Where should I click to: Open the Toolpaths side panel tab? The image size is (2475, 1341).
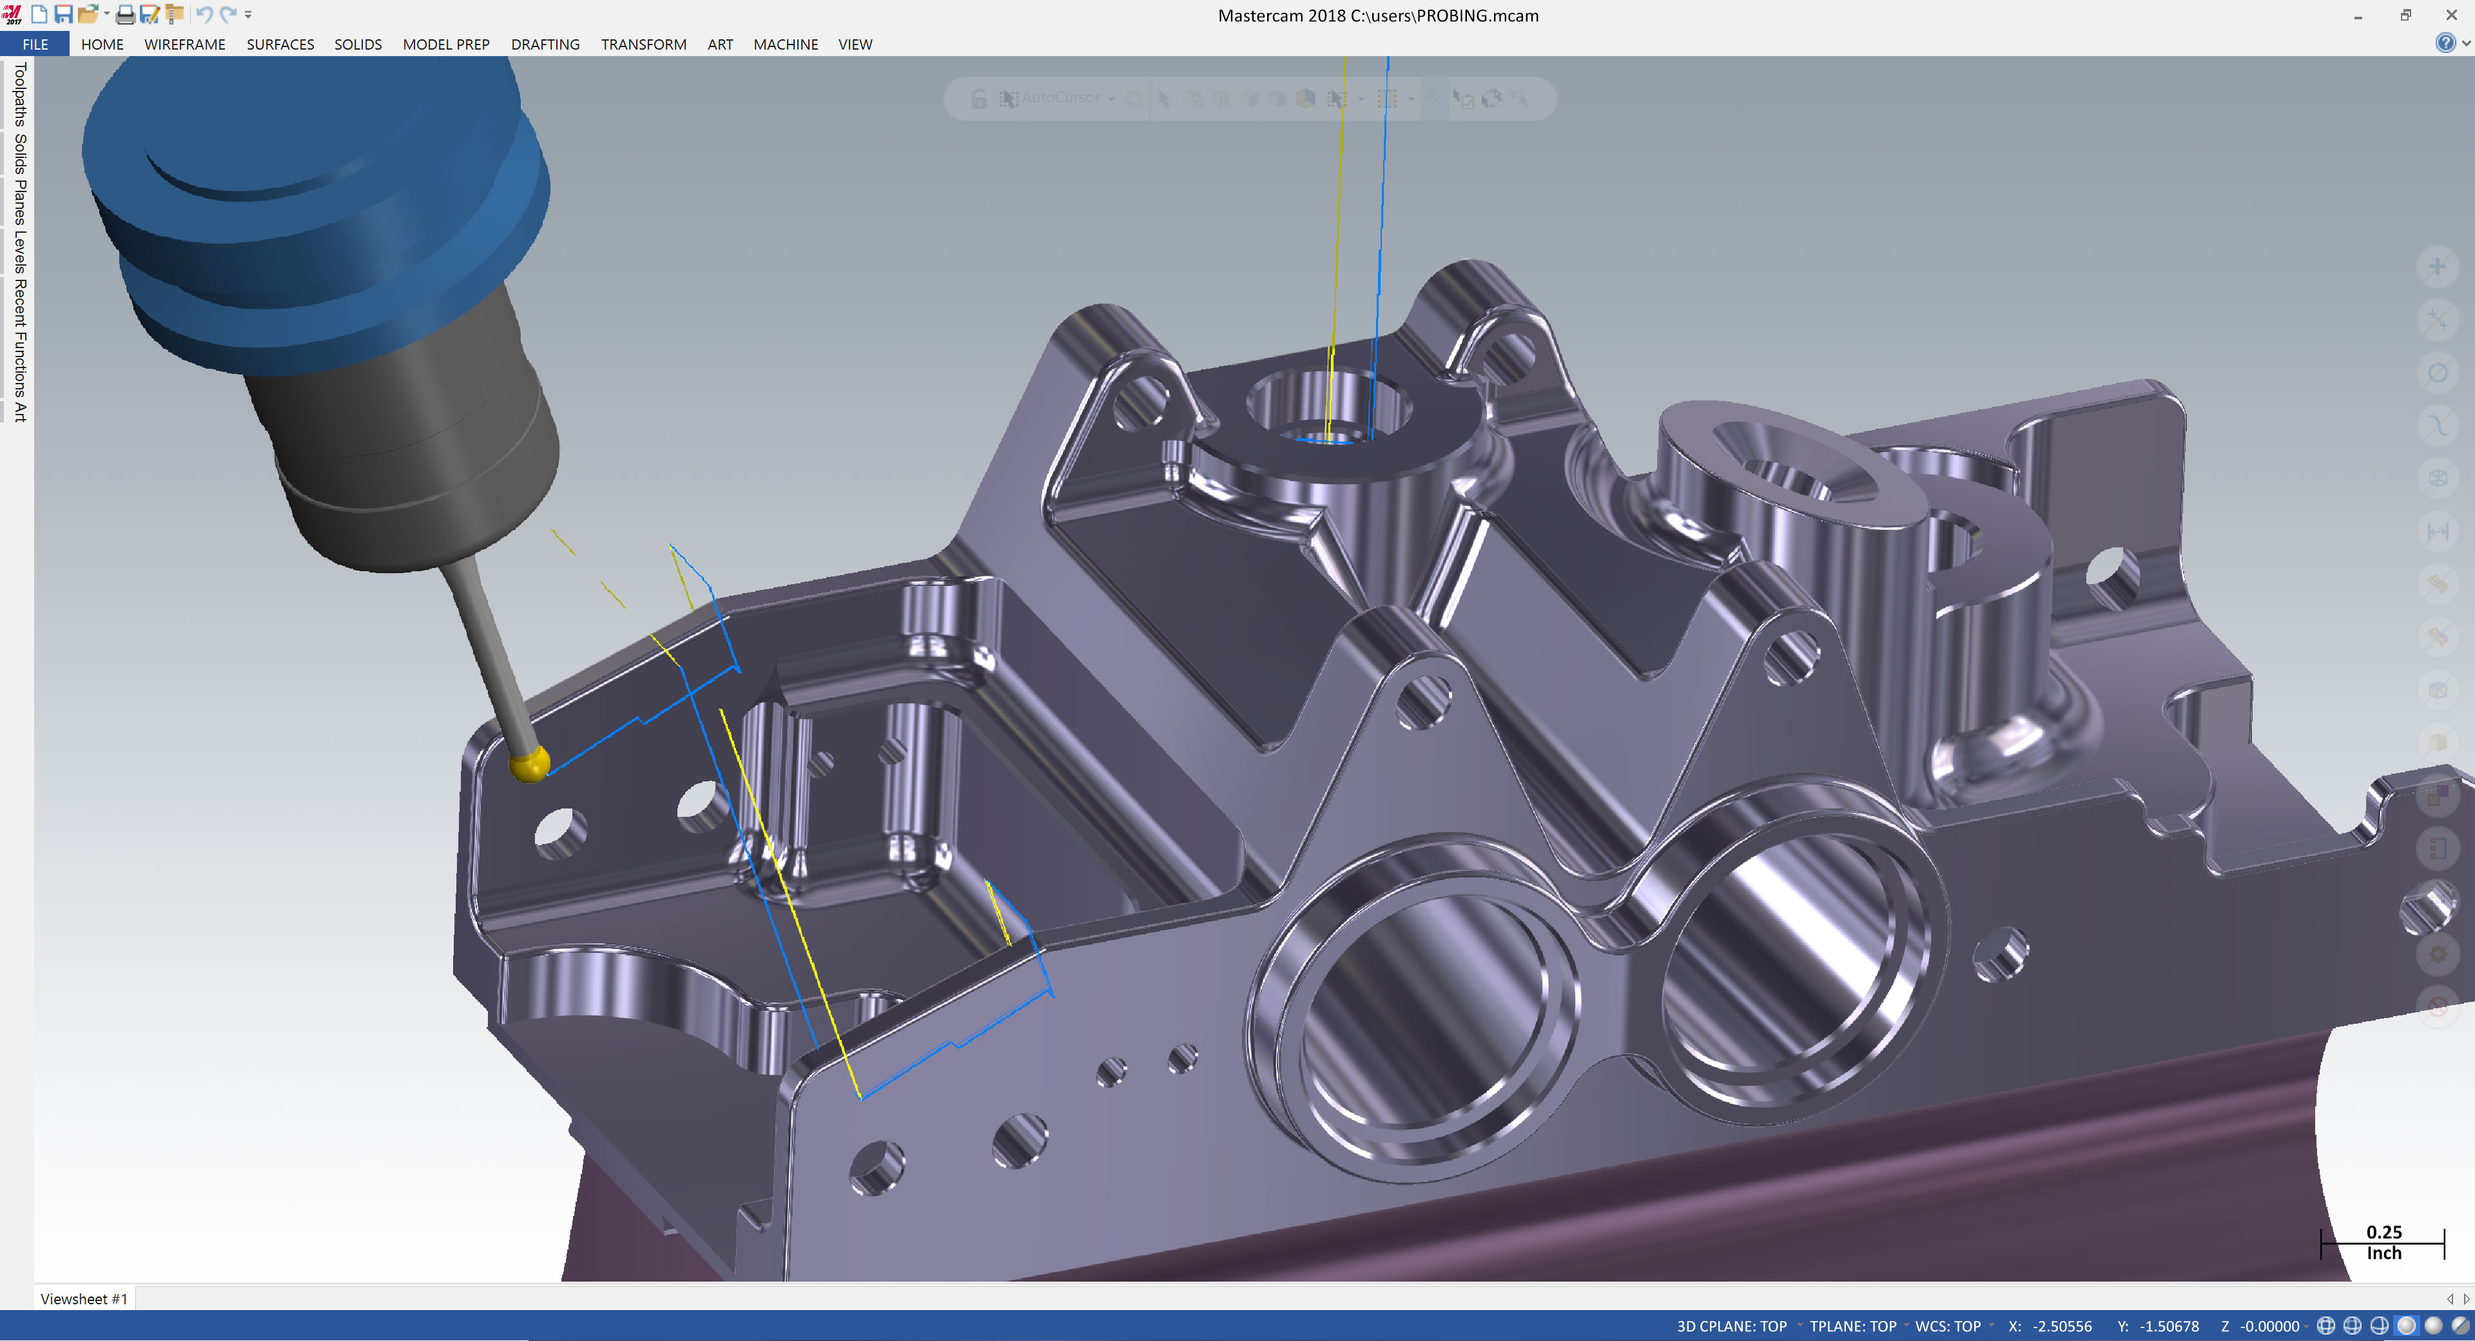pos(20,94)
